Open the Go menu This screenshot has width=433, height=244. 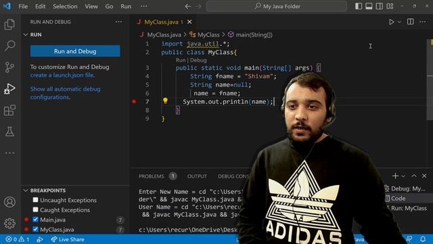tap(109, 6)
